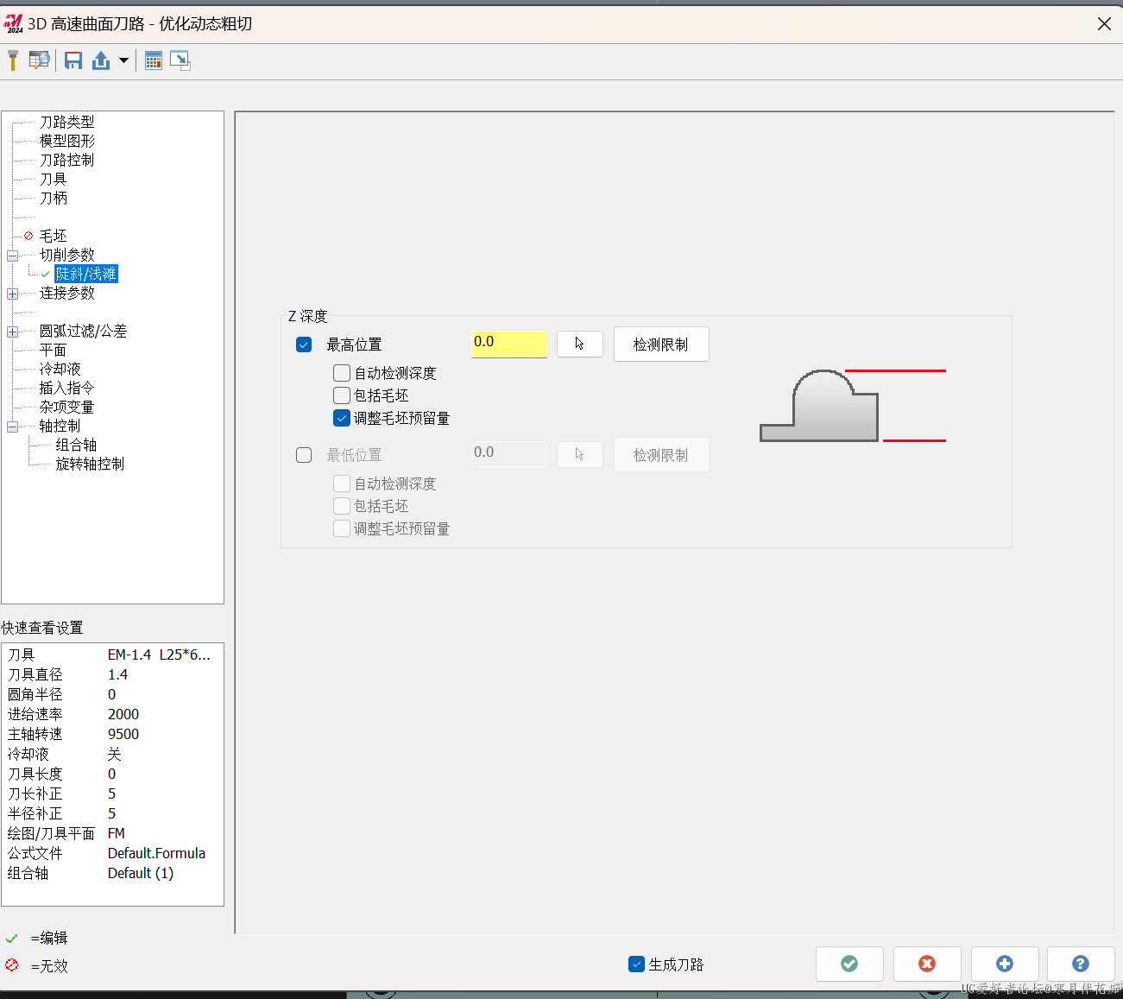Uncheck the 最高位置 checkbox
This screenshot has height=999, width=1123.
tap(304, 345)
